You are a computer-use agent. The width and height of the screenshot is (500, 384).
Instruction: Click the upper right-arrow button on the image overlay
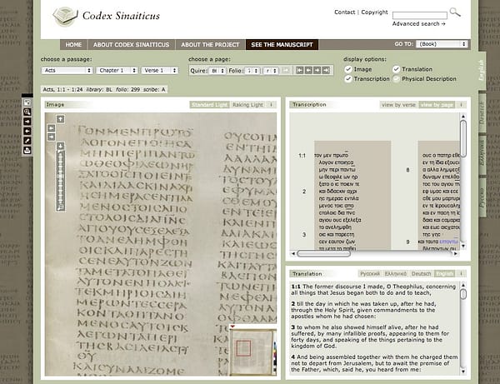(x=51, y=128)
